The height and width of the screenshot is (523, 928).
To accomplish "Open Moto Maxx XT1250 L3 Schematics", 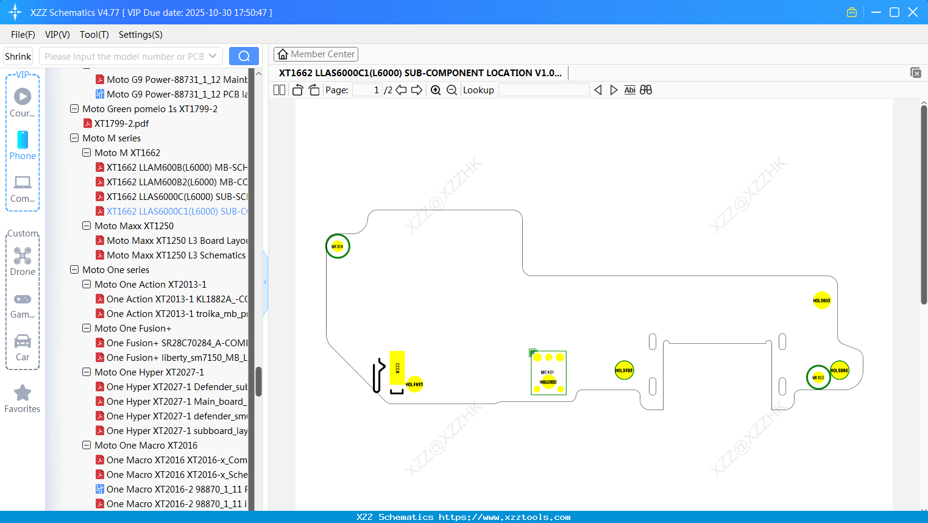I will 171,255.
